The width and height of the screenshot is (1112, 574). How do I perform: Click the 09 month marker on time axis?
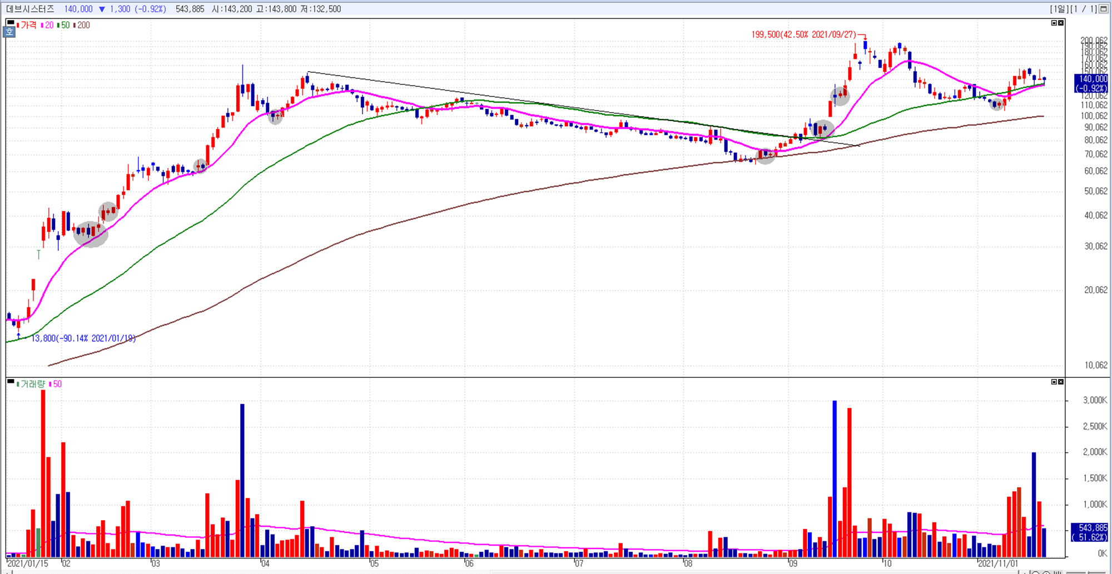click(792, 563)
